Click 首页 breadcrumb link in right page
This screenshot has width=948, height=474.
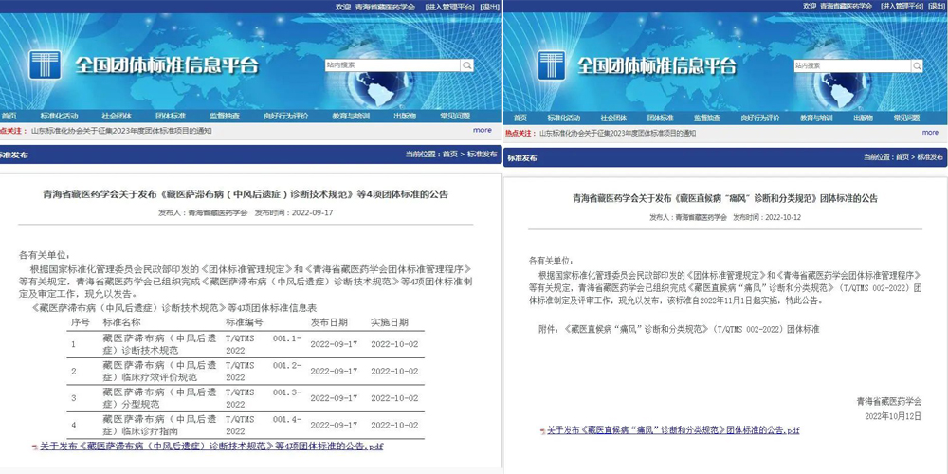coord(902,157)
